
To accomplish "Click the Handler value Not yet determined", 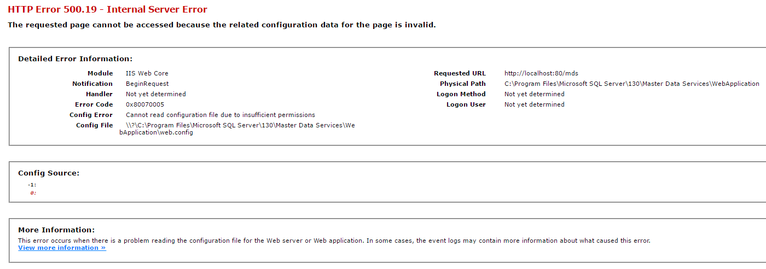I will click(156, 94).
